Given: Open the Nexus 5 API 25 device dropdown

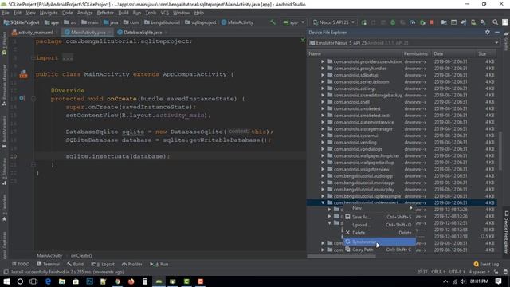Looking at the screenshot, I should click(x=333, y=22).
